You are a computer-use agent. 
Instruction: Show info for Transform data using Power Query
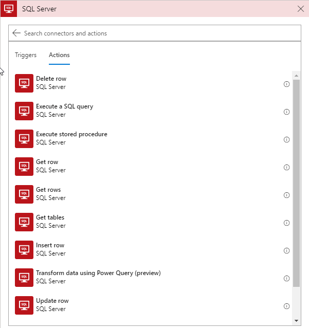(286, 279)
